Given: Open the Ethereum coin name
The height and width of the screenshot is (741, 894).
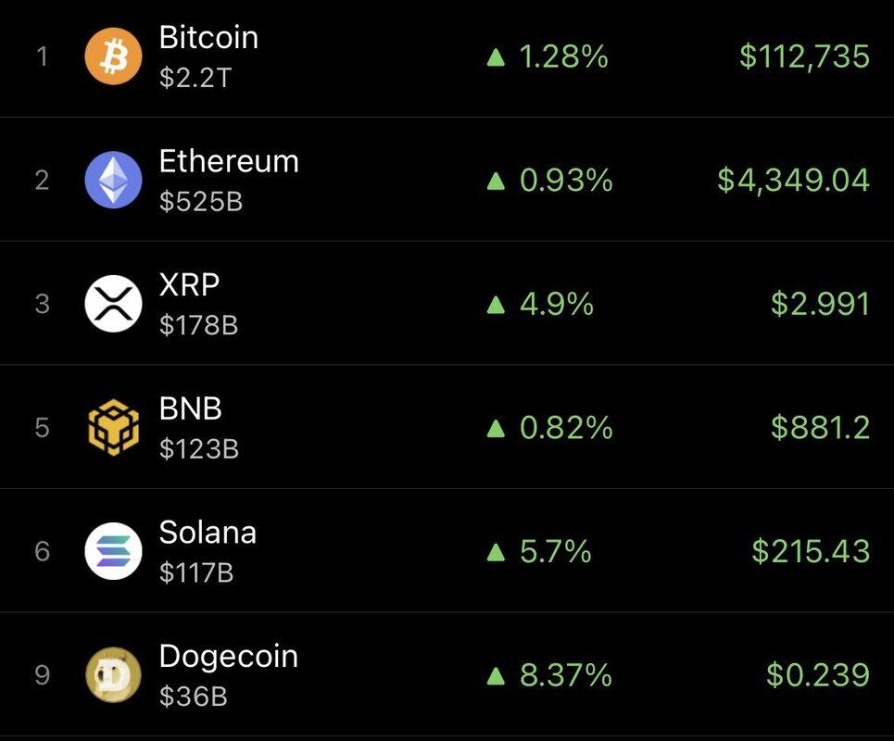Looking at the screenshot, I should [x=229, y=161].
